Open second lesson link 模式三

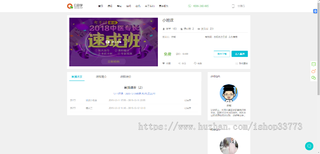[x=89, y=108]
